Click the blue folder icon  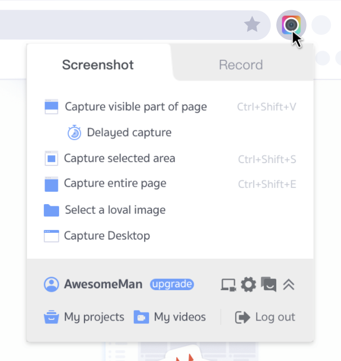(51, 210)
